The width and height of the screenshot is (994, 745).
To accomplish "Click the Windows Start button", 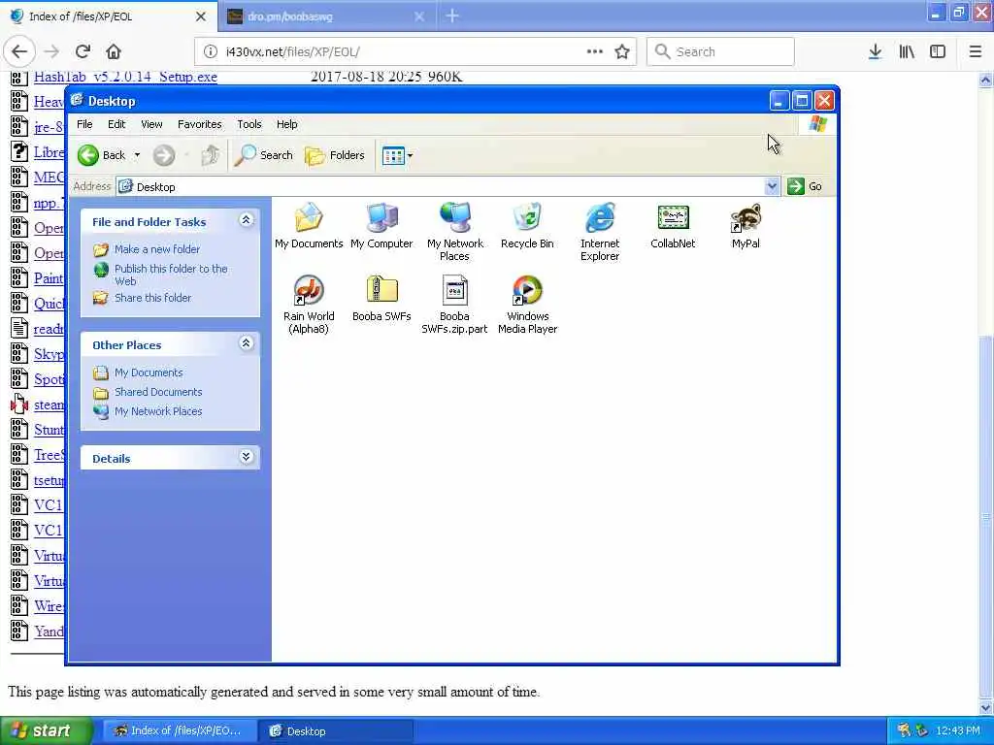I will pyautogui.click(x=47, y=730).
